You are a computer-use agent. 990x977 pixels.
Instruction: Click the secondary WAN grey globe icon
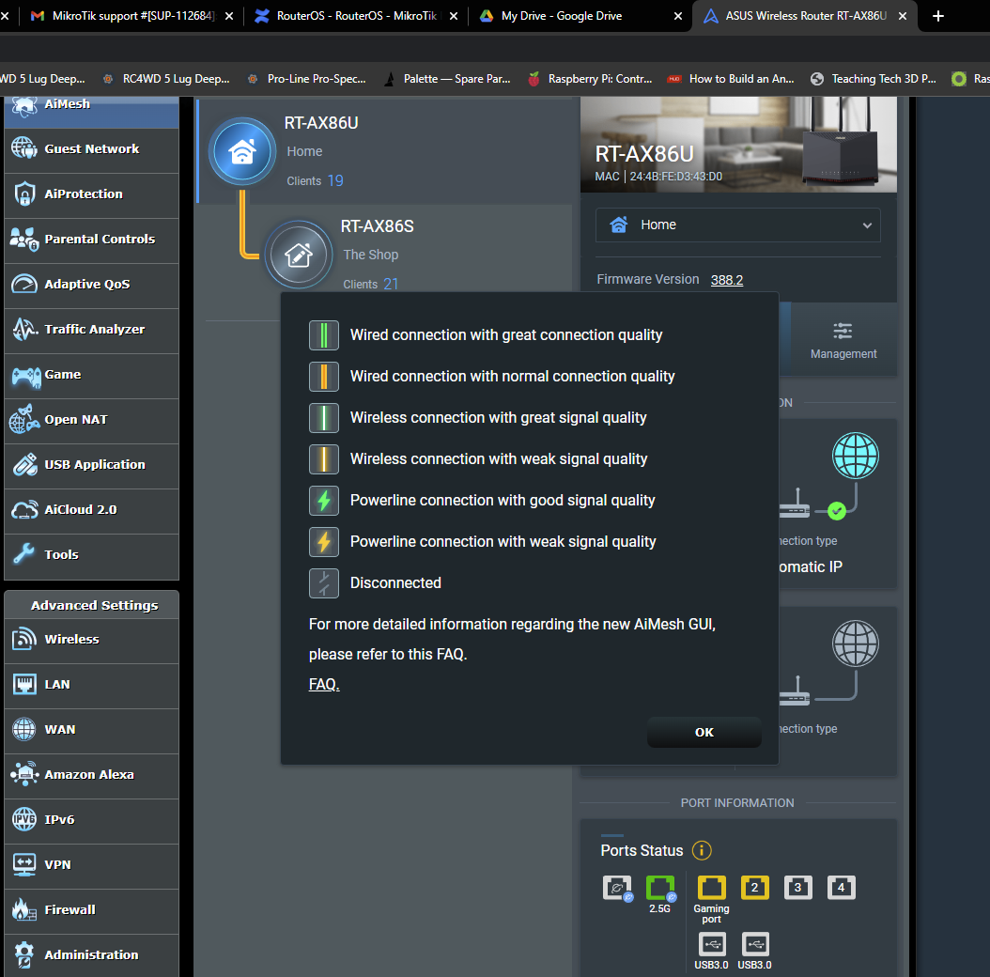pyautogui.click(x=856, y=643)
